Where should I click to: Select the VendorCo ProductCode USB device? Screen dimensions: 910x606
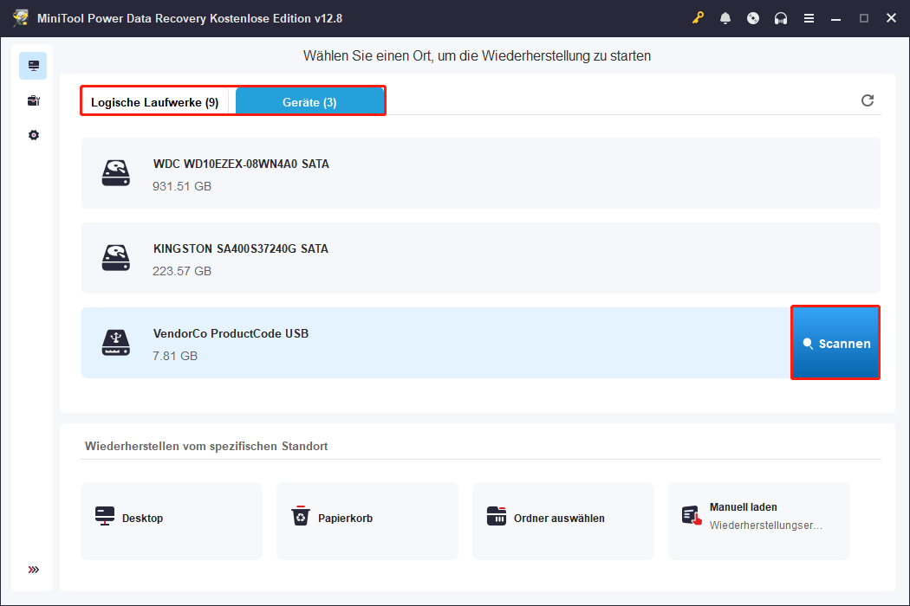pyautogui.click(x=433, y=343)
